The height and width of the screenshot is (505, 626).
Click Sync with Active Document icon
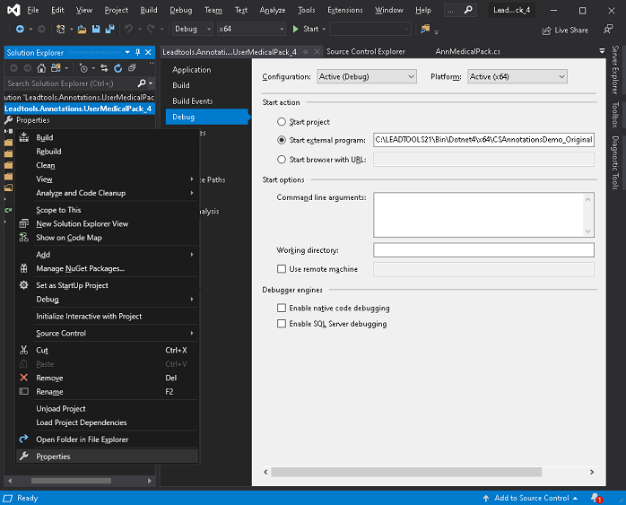pos(104,68)
